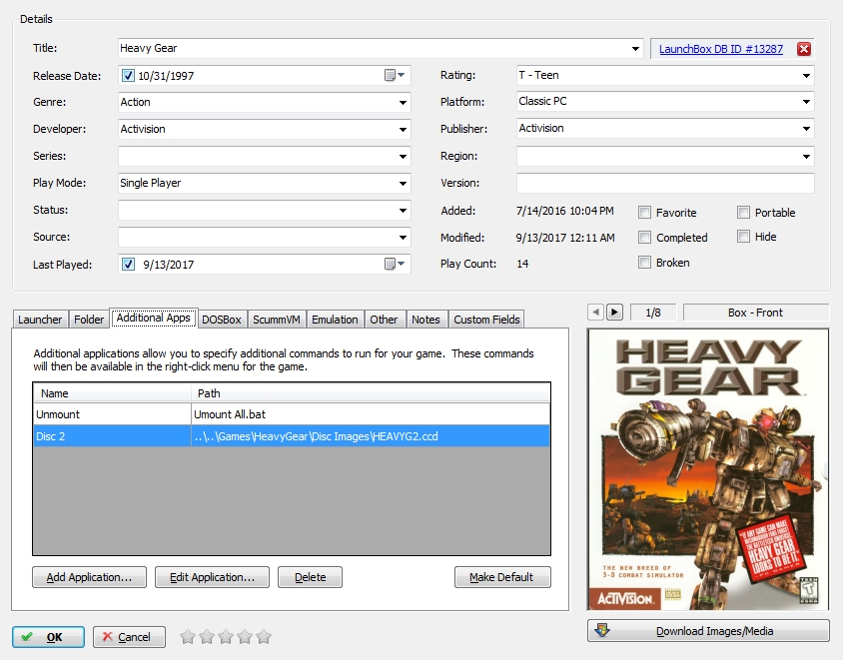Click the Make Default button
Image resolution: width=843 pixels, height=660 pixels.
(502, 577)
